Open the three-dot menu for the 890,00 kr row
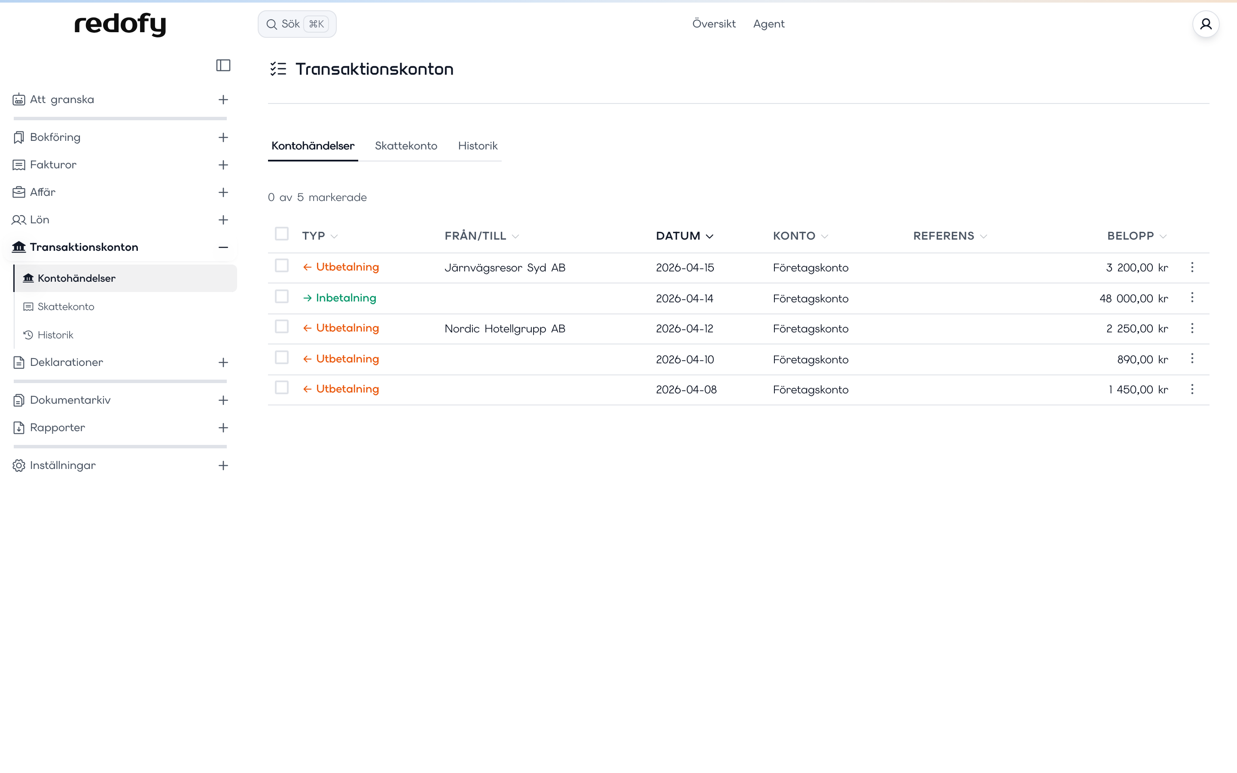This screenshot has height=773, width=1237. [x=1192, y=359]
